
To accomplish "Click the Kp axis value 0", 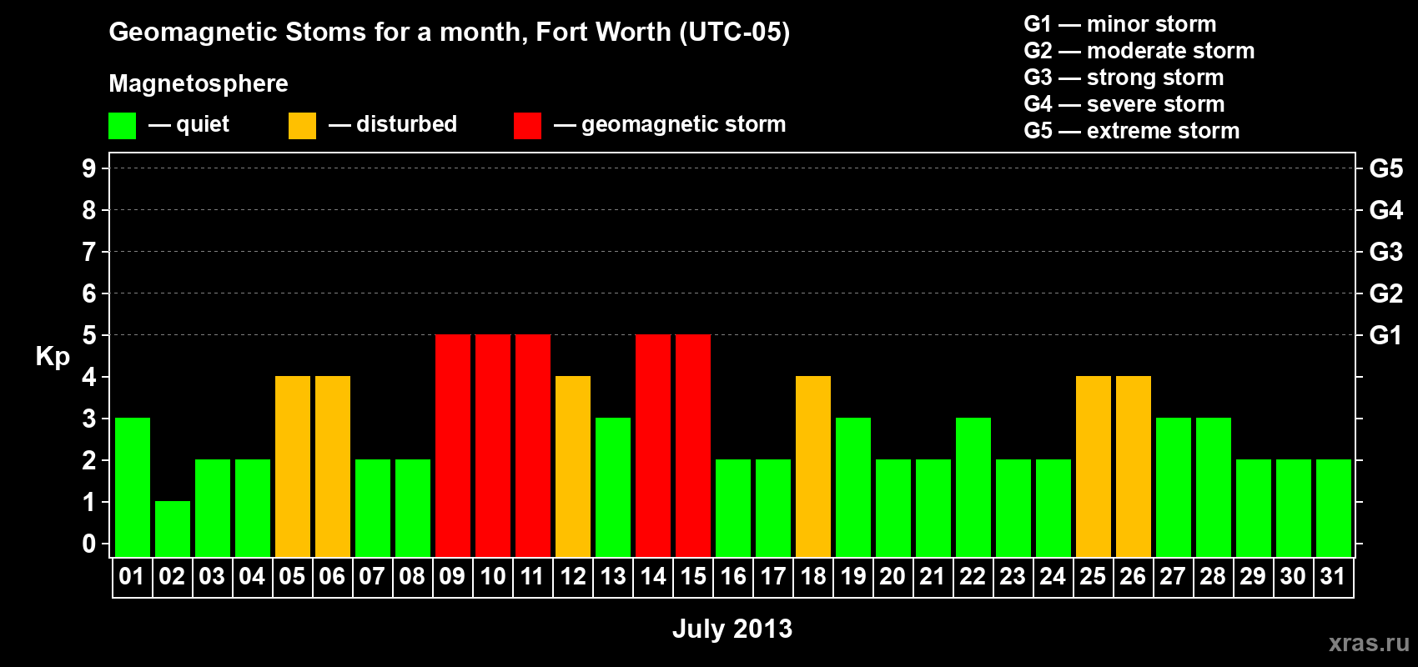I will (89, 544).
